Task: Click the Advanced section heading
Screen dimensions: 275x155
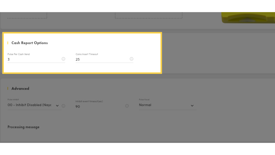Action: (20, 88)
